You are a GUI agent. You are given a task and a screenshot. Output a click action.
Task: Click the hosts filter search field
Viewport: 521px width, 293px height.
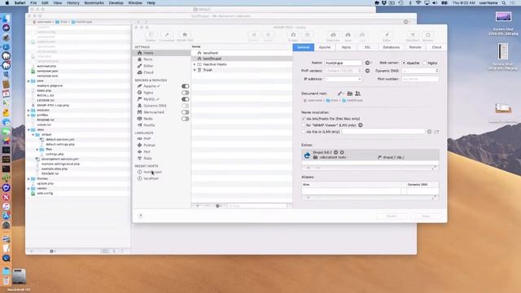pos(257,206)
